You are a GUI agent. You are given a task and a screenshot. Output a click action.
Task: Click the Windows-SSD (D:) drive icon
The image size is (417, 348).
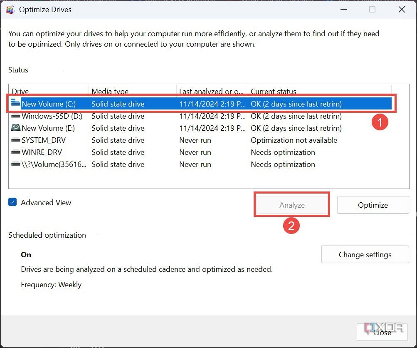[16, 116]
